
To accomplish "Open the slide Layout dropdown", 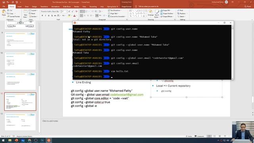I will [33, 10].
